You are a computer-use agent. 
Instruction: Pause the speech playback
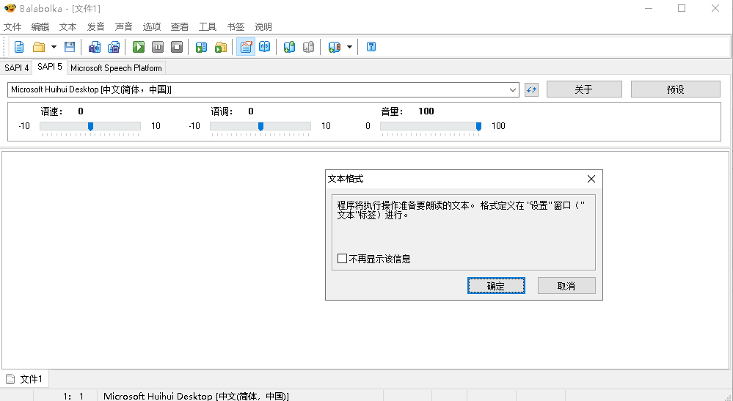click(x=158, y=47)
